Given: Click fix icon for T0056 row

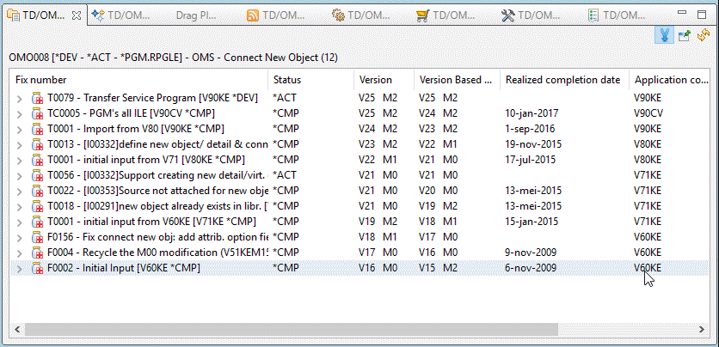Looking at the screenshot, I should 38,175.
